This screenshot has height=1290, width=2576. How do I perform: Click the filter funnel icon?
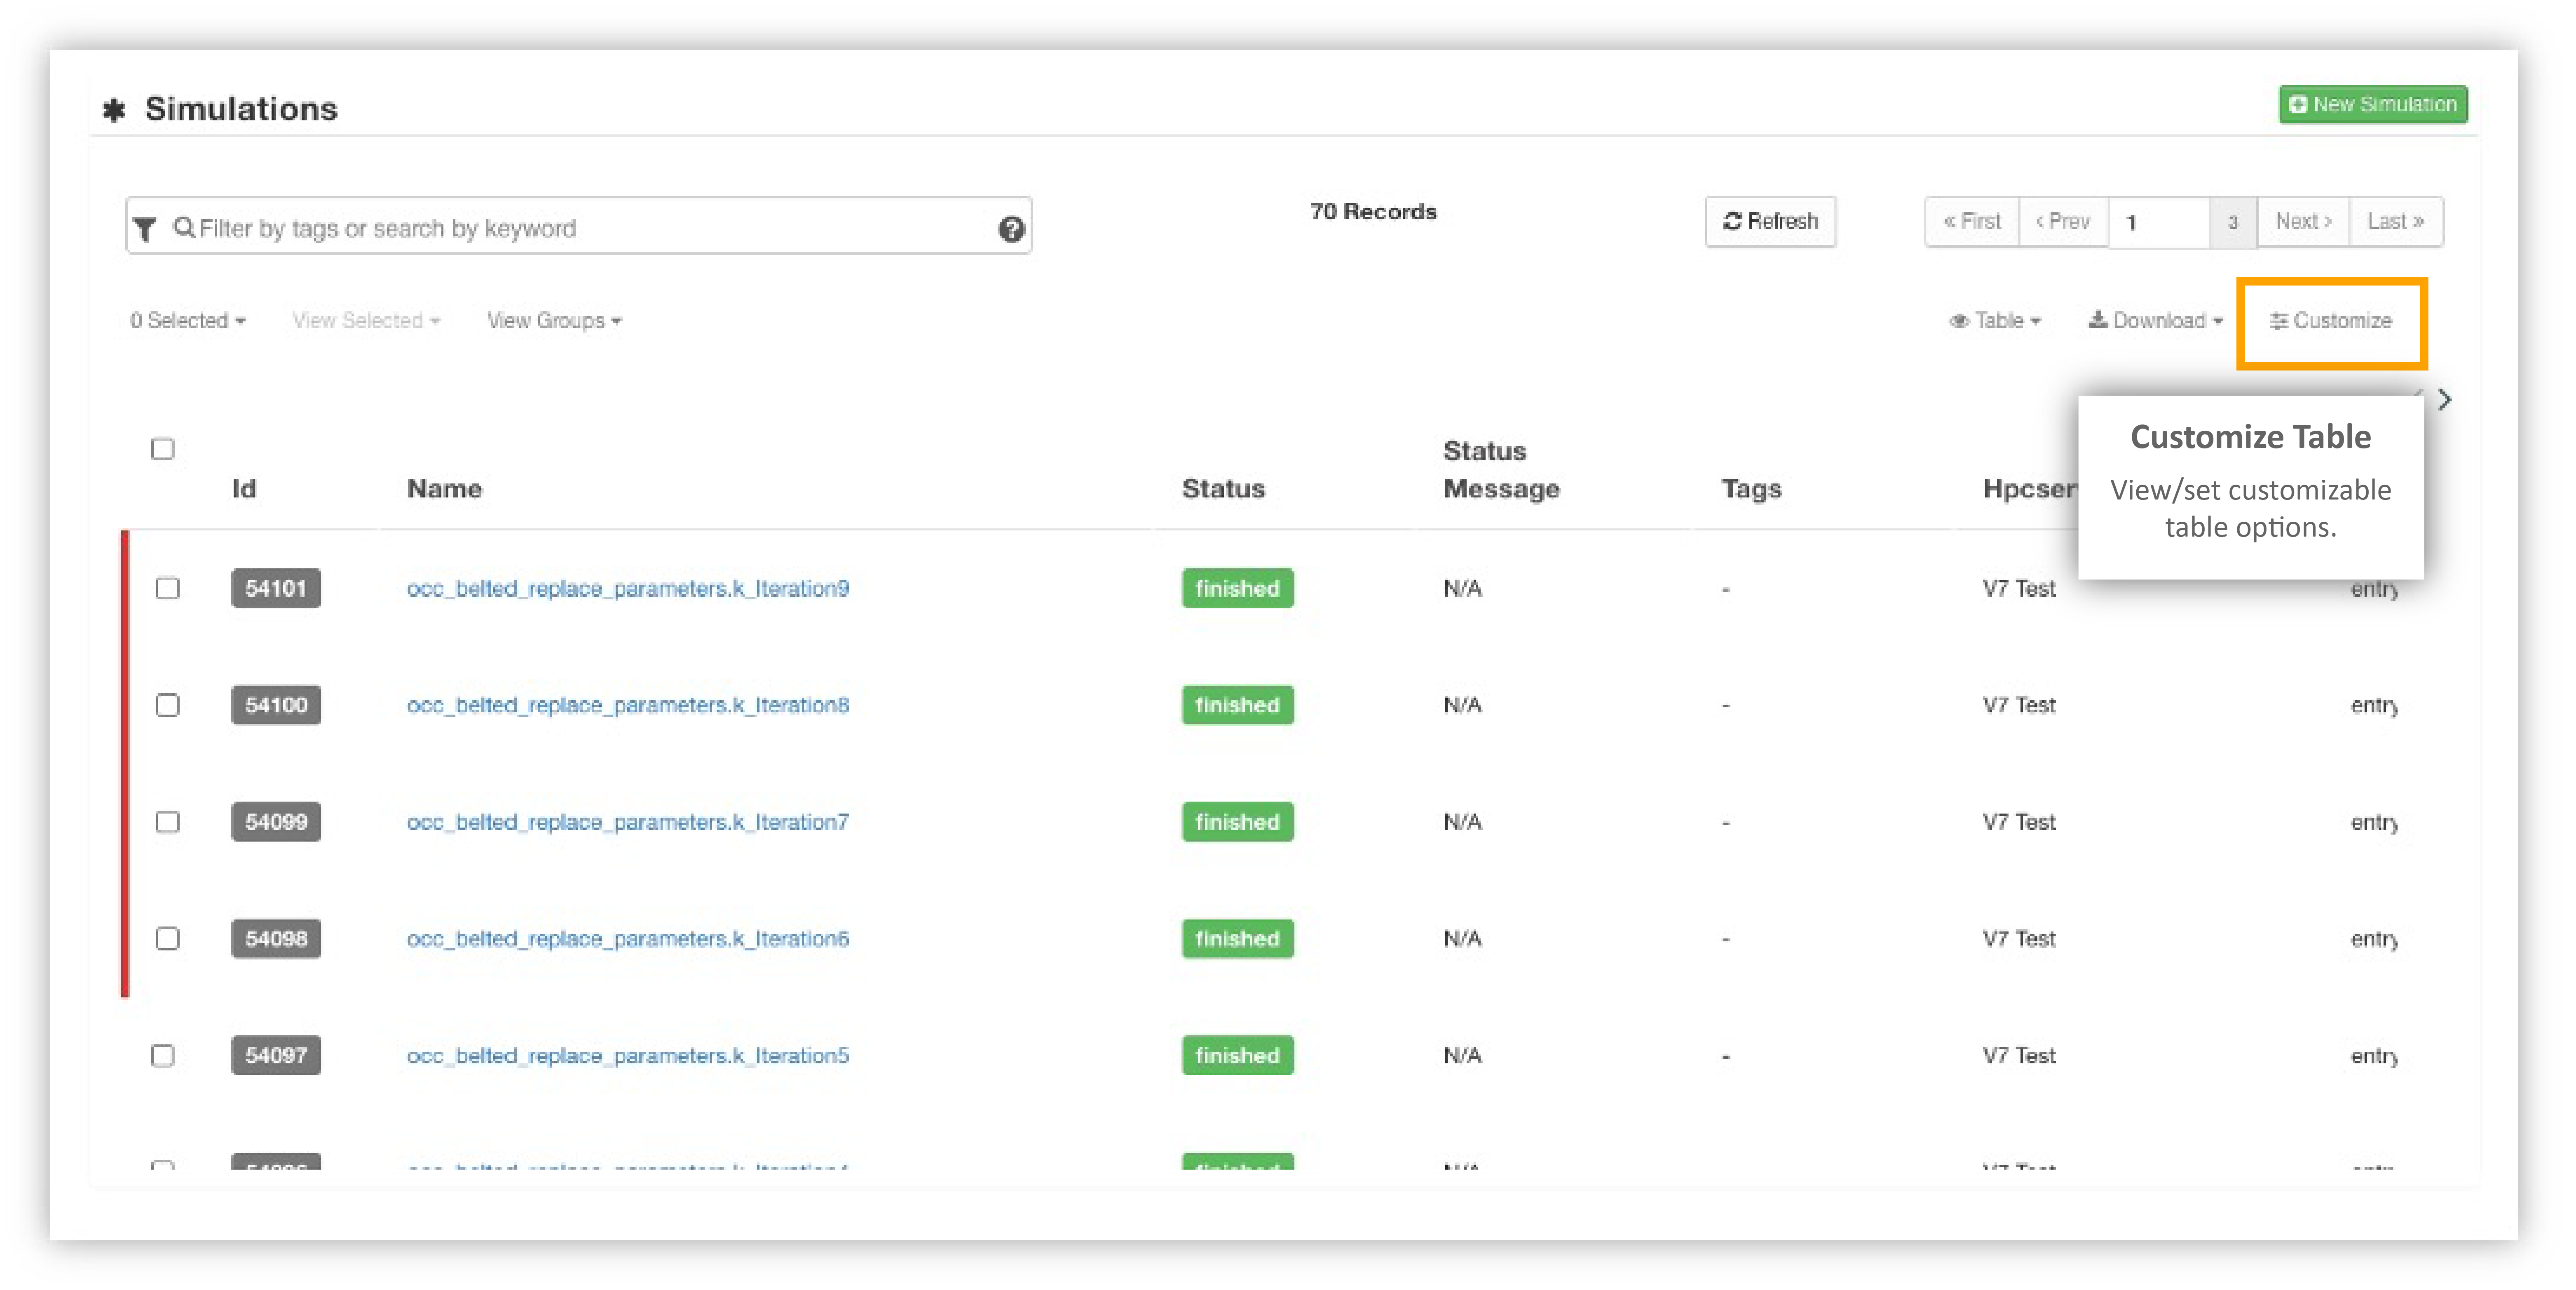click(x=145, y=229)
